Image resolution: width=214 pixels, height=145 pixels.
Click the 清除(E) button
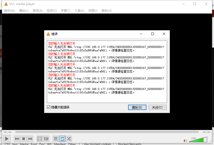click(x=137, y=107)
